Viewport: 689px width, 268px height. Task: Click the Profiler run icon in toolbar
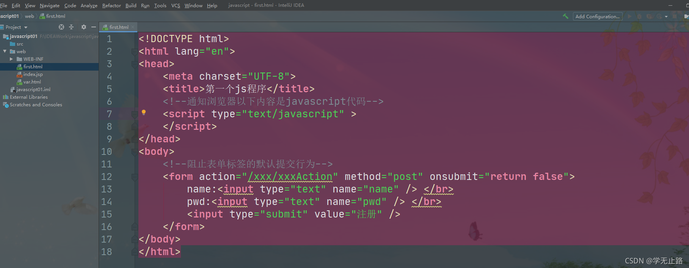point(659,16)
